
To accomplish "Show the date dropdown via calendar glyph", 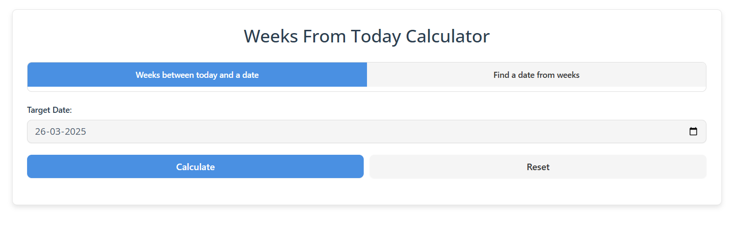I will pos(693,131).
